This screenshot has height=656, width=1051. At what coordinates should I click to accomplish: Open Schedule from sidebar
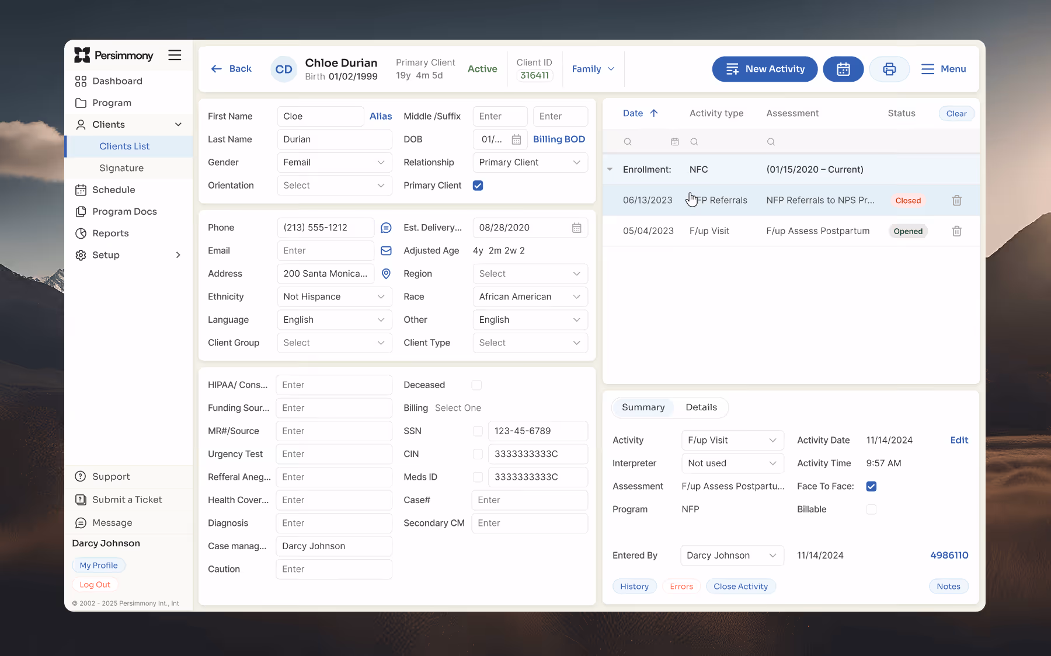[x=113, y=190]
